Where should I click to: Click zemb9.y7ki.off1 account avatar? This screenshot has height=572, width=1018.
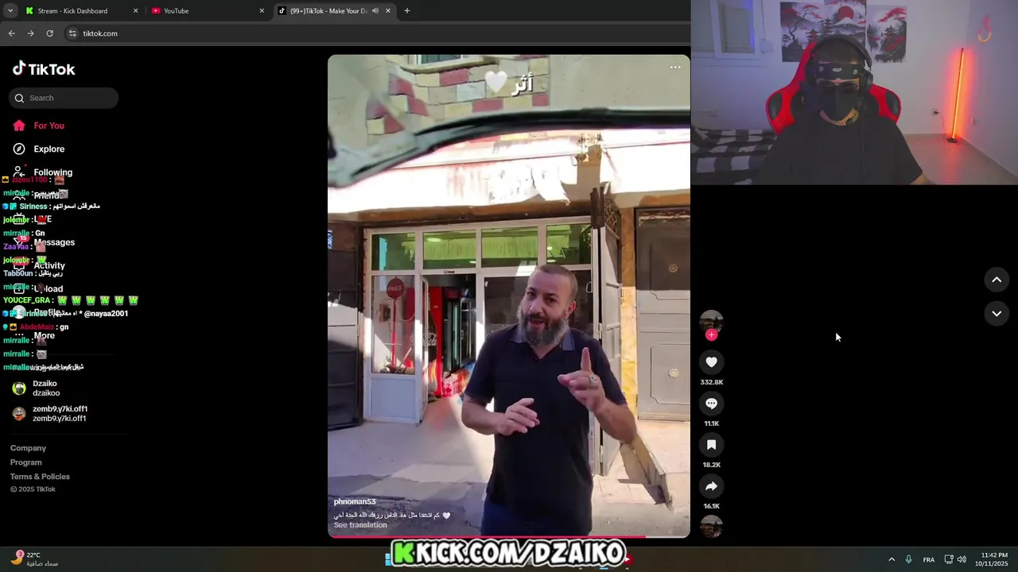click(x=19, y=414)
